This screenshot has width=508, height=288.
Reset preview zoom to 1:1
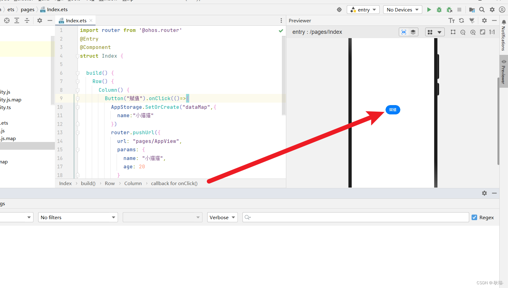492,32
